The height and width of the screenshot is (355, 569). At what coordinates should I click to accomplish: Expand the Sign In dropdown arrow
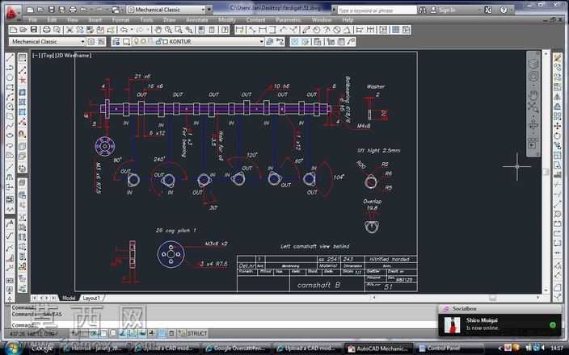(480, 10)
